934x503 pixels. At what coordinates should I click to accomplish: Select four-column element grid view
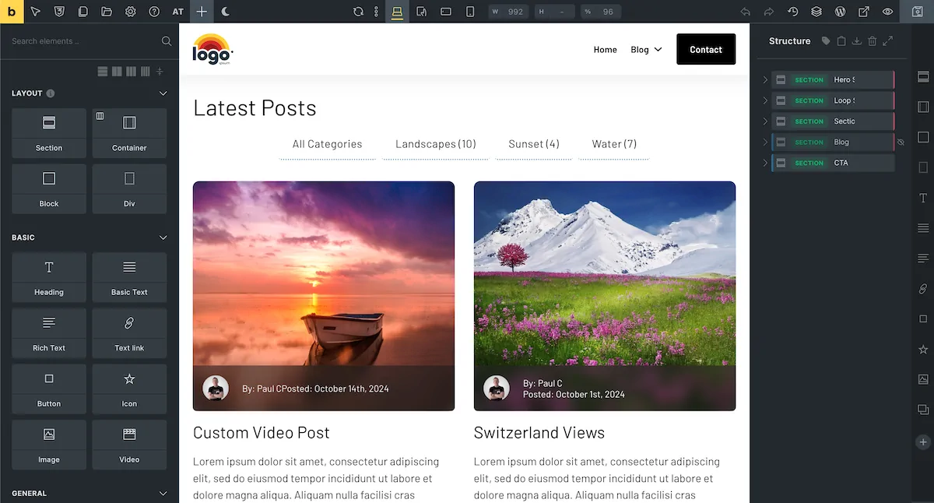[145, 72]
